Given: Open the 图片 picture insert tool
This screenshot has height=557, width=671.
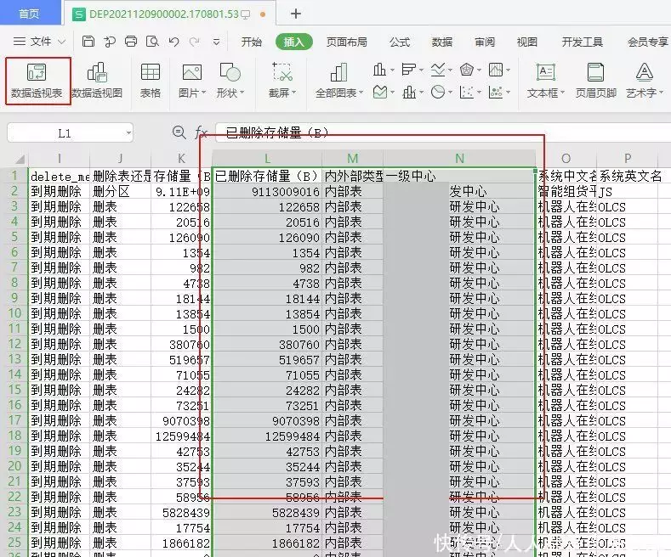Looking at the screenshot, I should point(191,80).
